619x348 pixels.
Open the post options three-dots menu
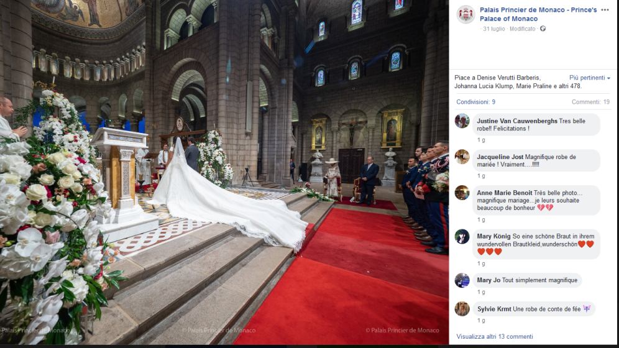coord(605,10)
